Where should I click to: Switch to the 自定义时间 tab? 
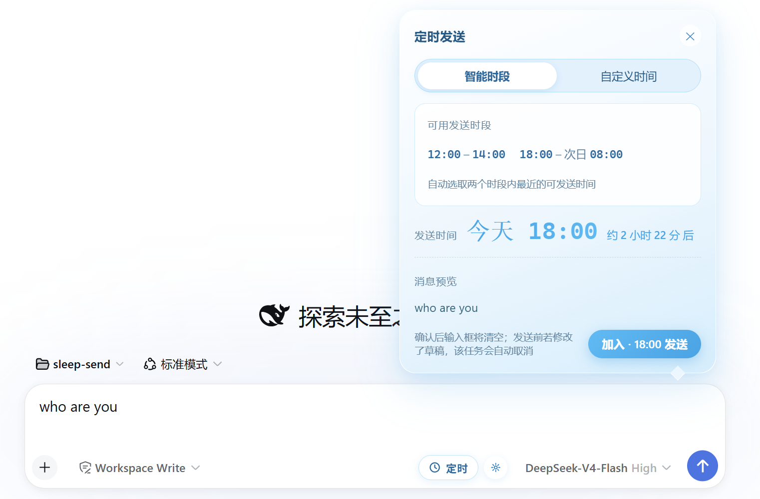pyautogui.click(x=628, y=76)
